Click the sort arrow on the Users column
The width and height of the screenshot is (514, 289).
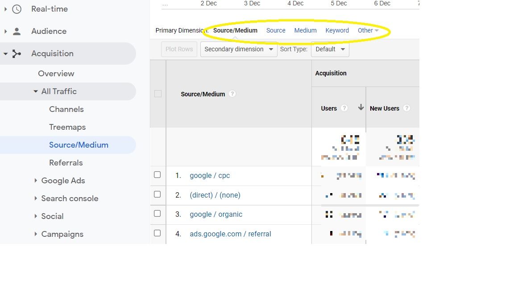tap(361, 107)
